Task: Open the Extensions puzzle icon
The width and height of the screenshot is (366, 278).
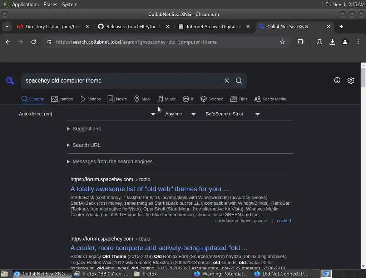Action: pyautogui.click(x=300, y=42)
